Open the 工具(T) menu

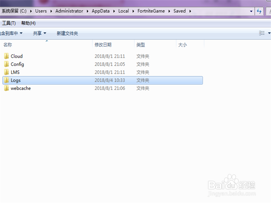tap(9, 23)
